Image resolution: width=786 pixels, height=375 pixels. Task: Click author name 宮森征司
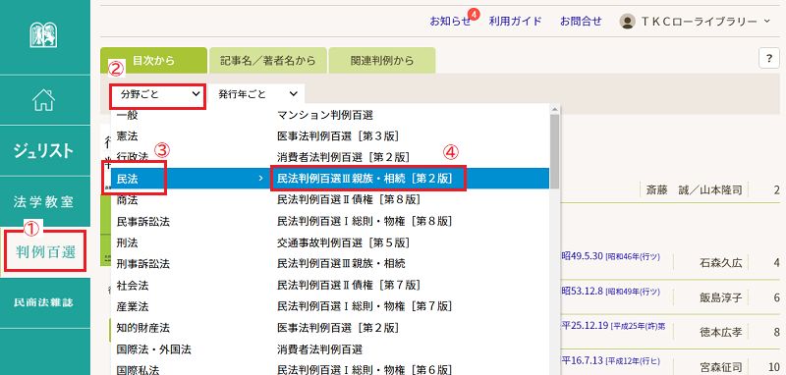click(721, 366)
